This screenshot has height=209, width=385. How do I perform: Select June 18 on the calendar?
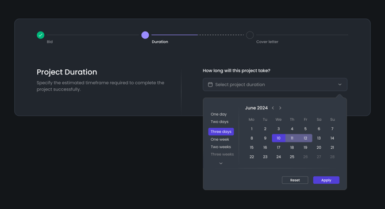(292, 147)
